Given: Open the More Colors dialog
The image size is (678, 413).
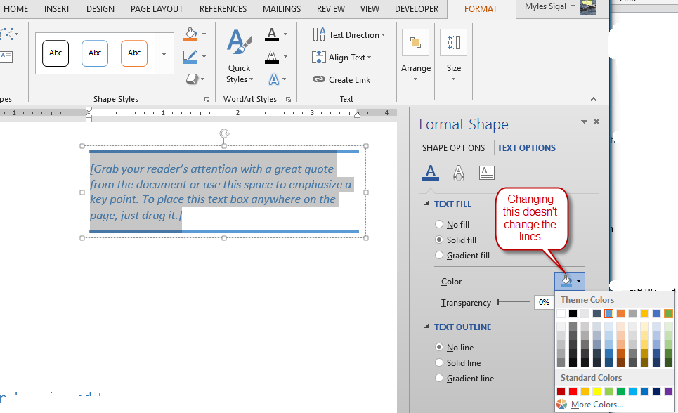Looking at the screenshot, I should tap(595, 404).
